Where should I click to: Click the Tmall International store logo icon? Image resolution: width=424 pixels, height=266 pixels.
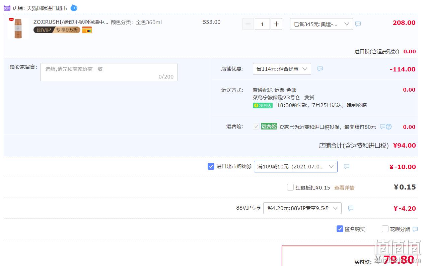click(x=7, y=8)
